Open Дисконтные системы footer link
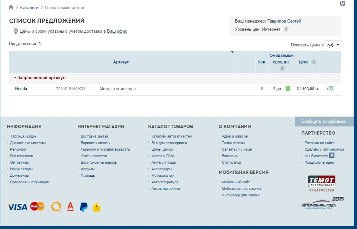Viewport: 357px width, 229px height. tap(28, 143)
